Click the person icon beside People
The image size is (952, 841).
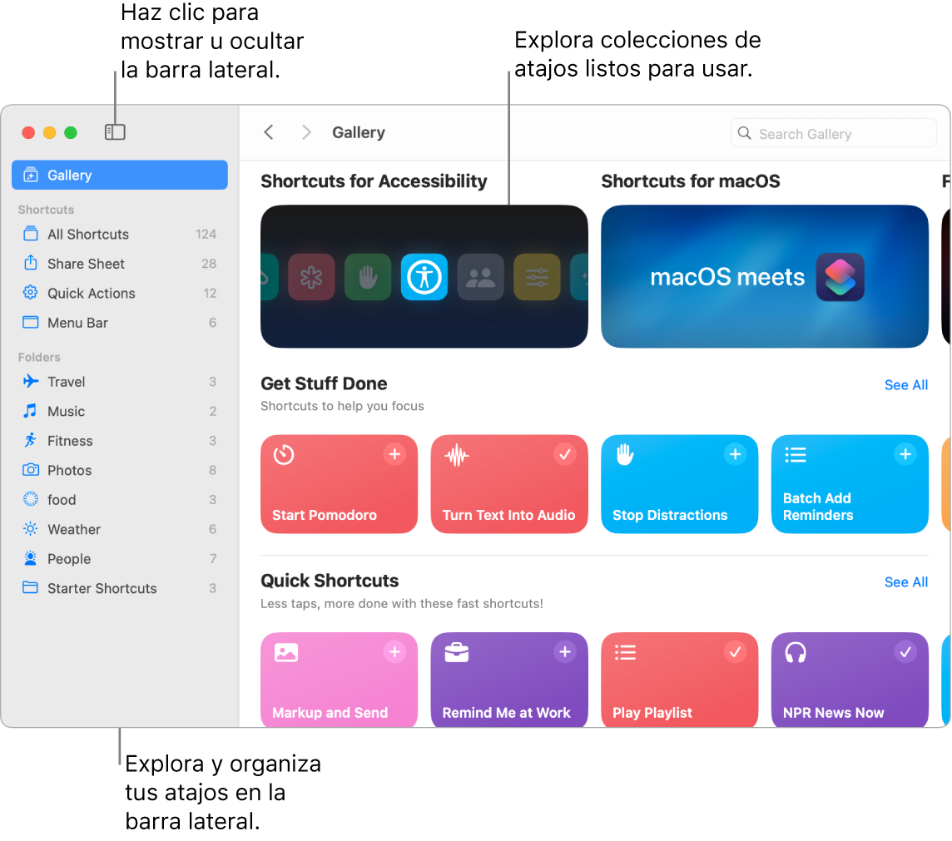tap(30, 558)
